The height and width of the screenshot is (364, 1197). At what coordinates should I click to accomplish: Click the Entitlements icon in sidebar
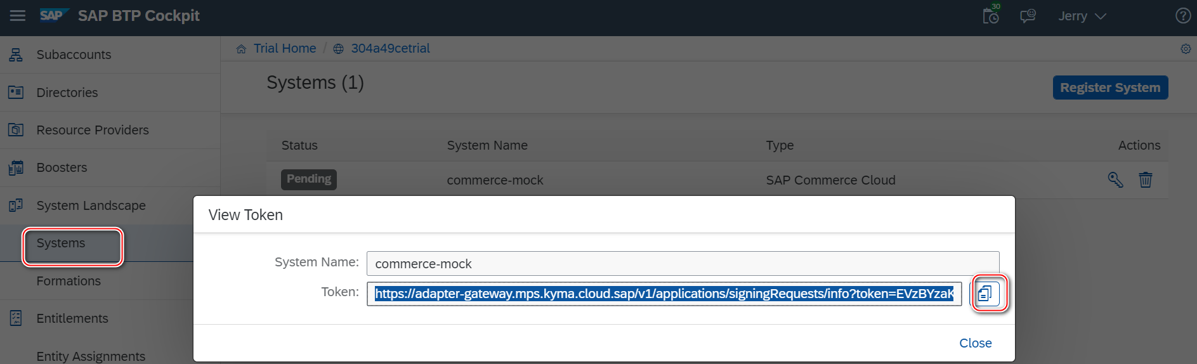16,318
